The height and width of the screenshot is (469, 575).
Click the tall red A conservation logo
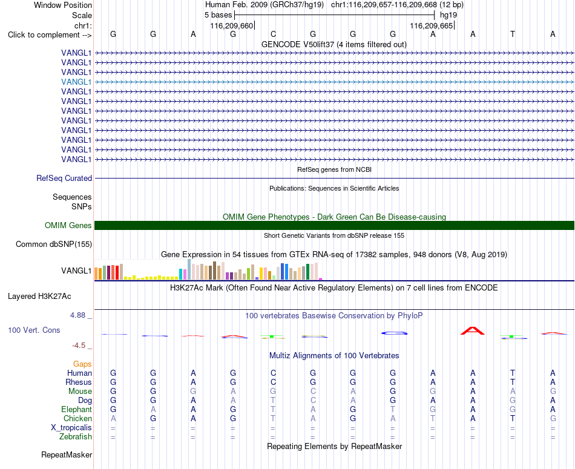coord(473,331)
